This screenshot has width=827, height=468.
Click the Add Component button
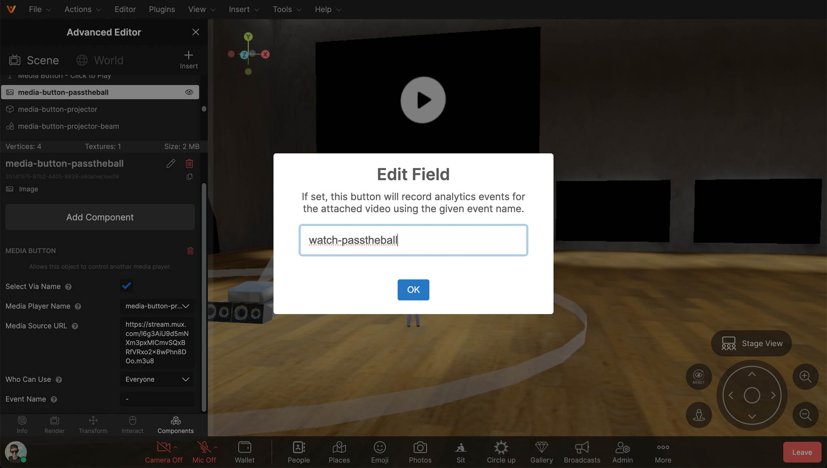[100, 217]
